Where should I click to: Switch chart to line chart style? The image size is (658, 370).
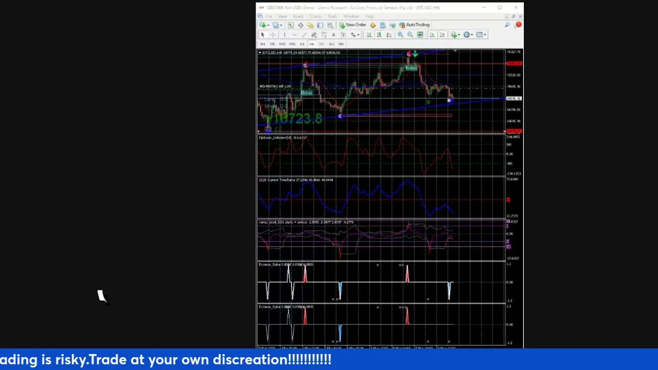click(x=389, y=35)
